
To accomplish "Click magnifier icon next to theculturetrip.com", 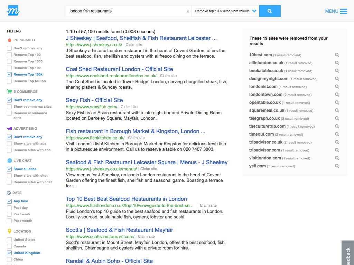I will pos(337,126).
